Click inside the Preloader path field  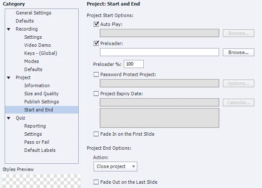pos(159,52)
